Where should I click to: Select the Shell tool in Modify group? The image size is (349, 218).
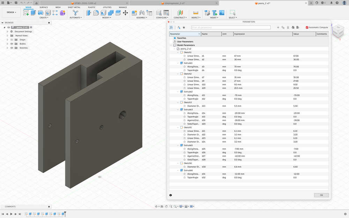pyautogui.click(x=103, y=13)
